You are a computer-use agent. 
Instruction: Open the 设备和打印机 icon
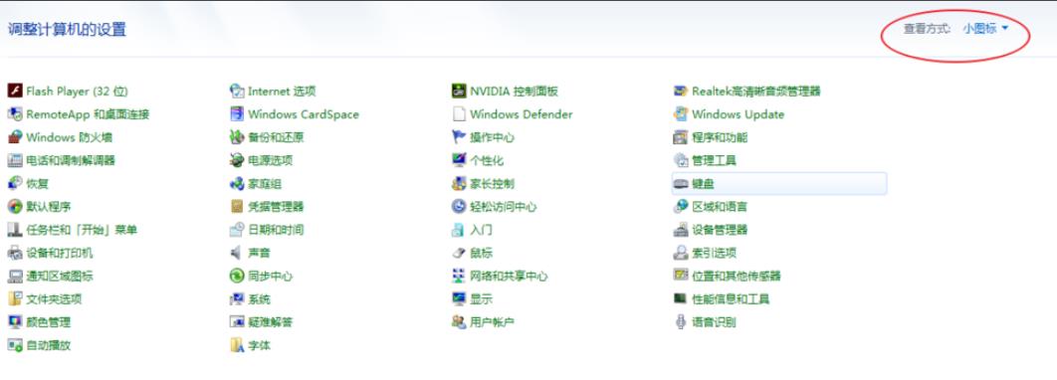[x=15, y=253]
